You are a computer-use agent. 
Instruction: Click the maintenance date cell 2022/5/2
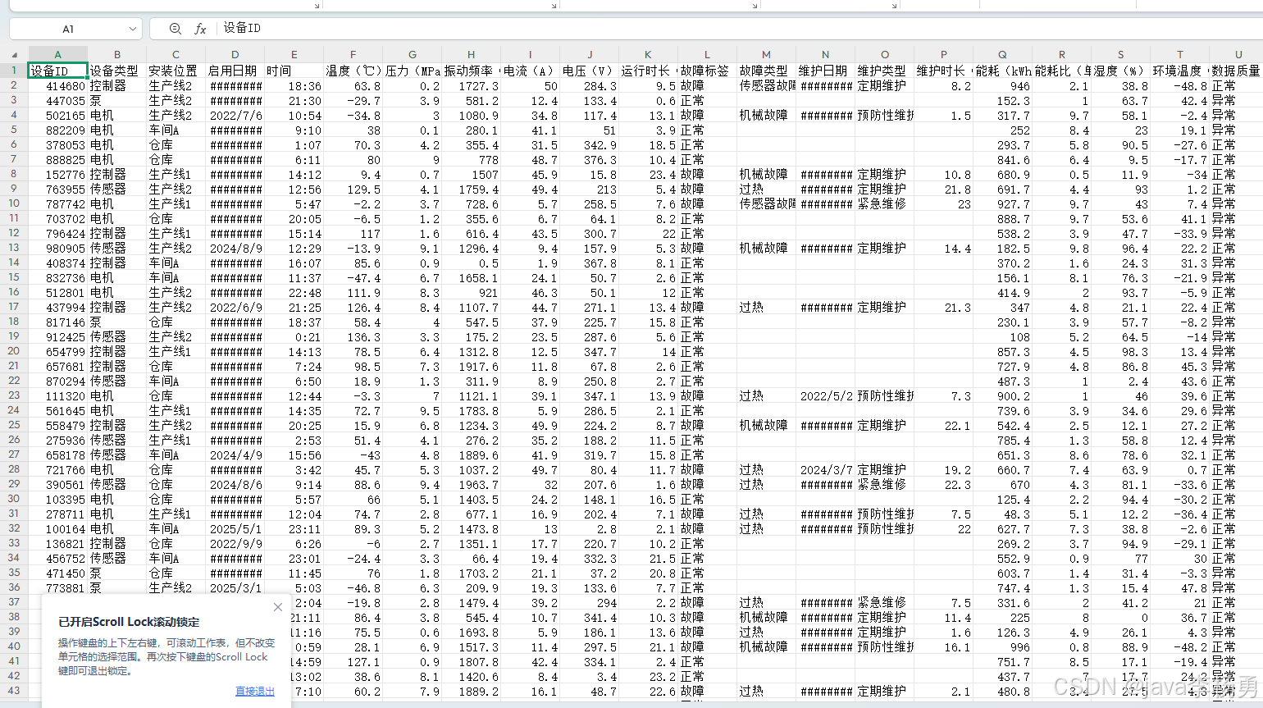tap(825, 395)
